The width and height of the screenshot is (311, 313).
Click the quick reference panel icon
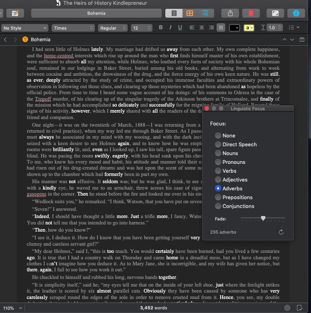[275, 13]
